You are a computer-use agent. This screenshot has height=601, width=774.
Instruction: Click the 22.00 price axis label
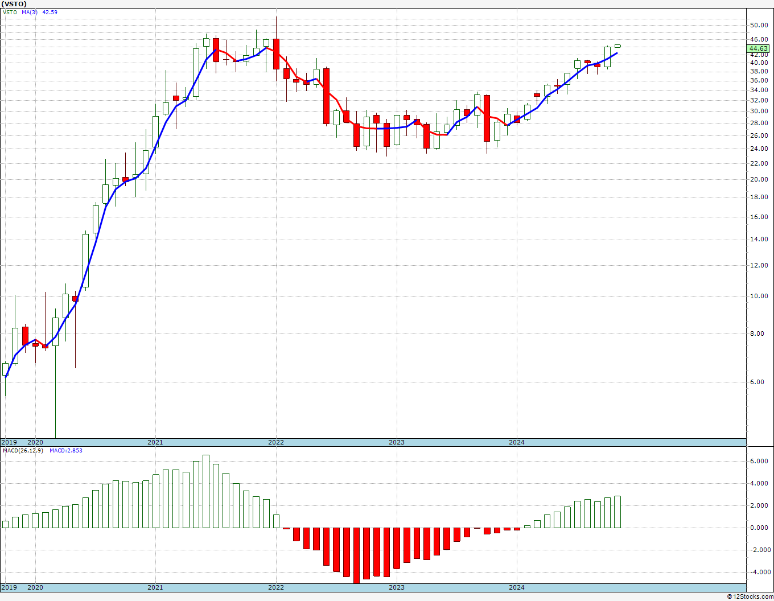(759, 164)
